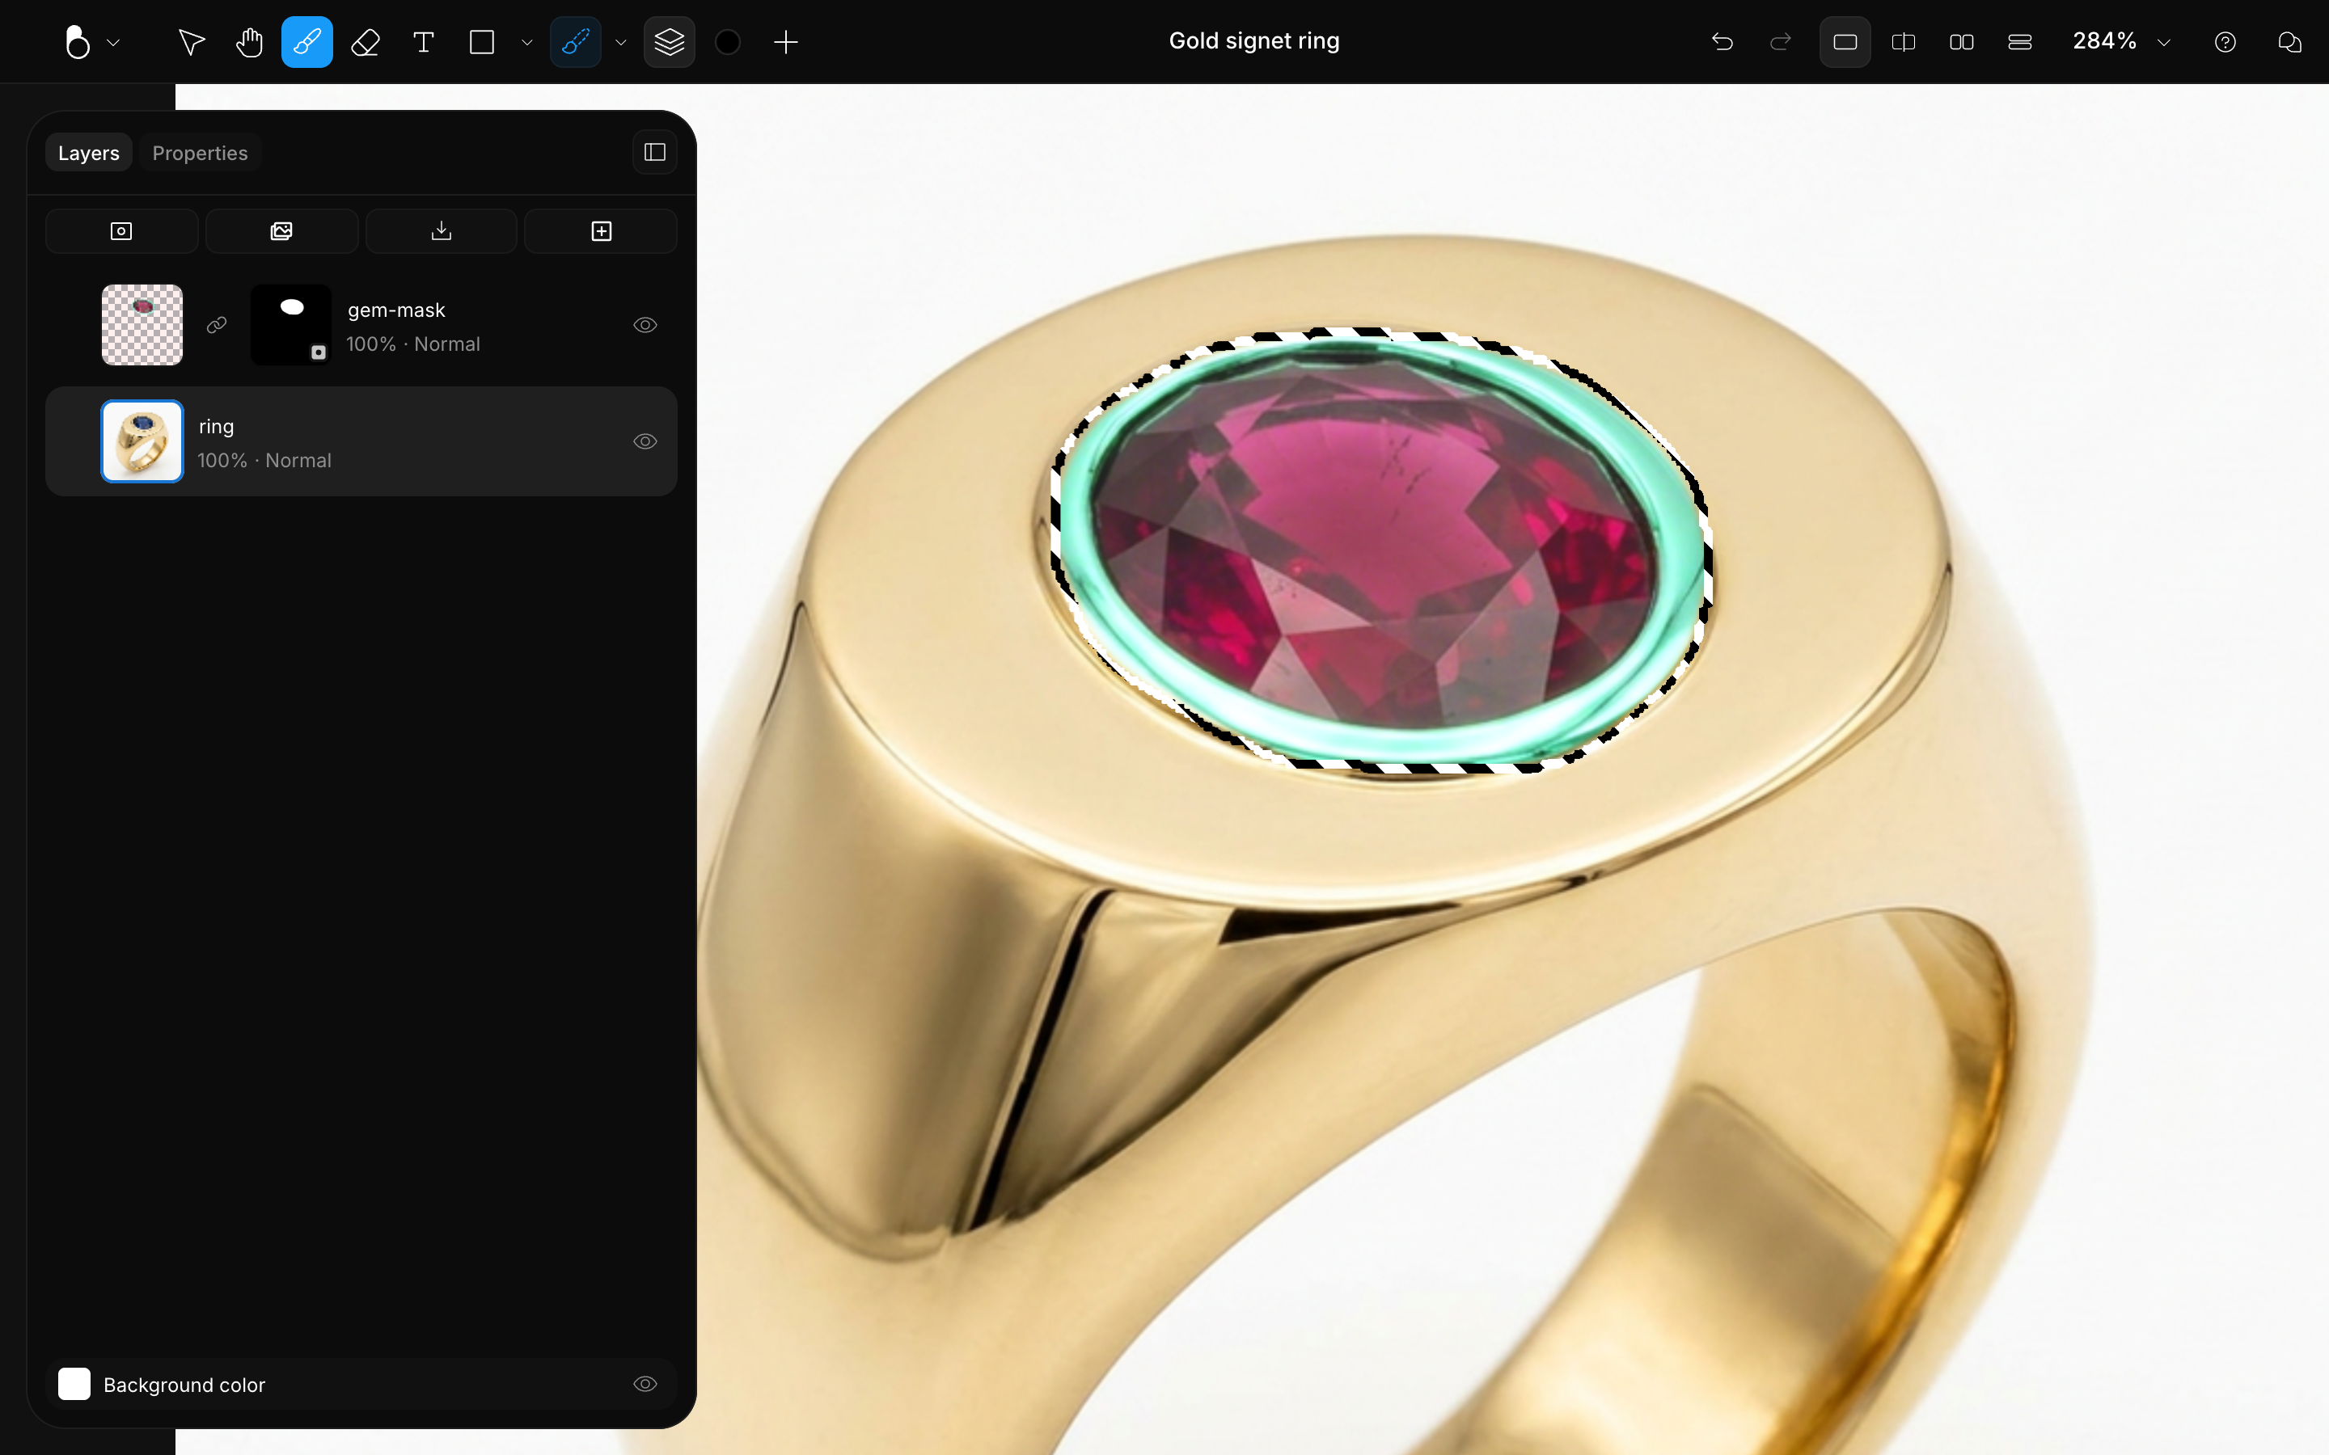Expand the selection brush options chevron
This screenshot has height=1455, width=2329.
pyautogui.click(x=621, y=42)
